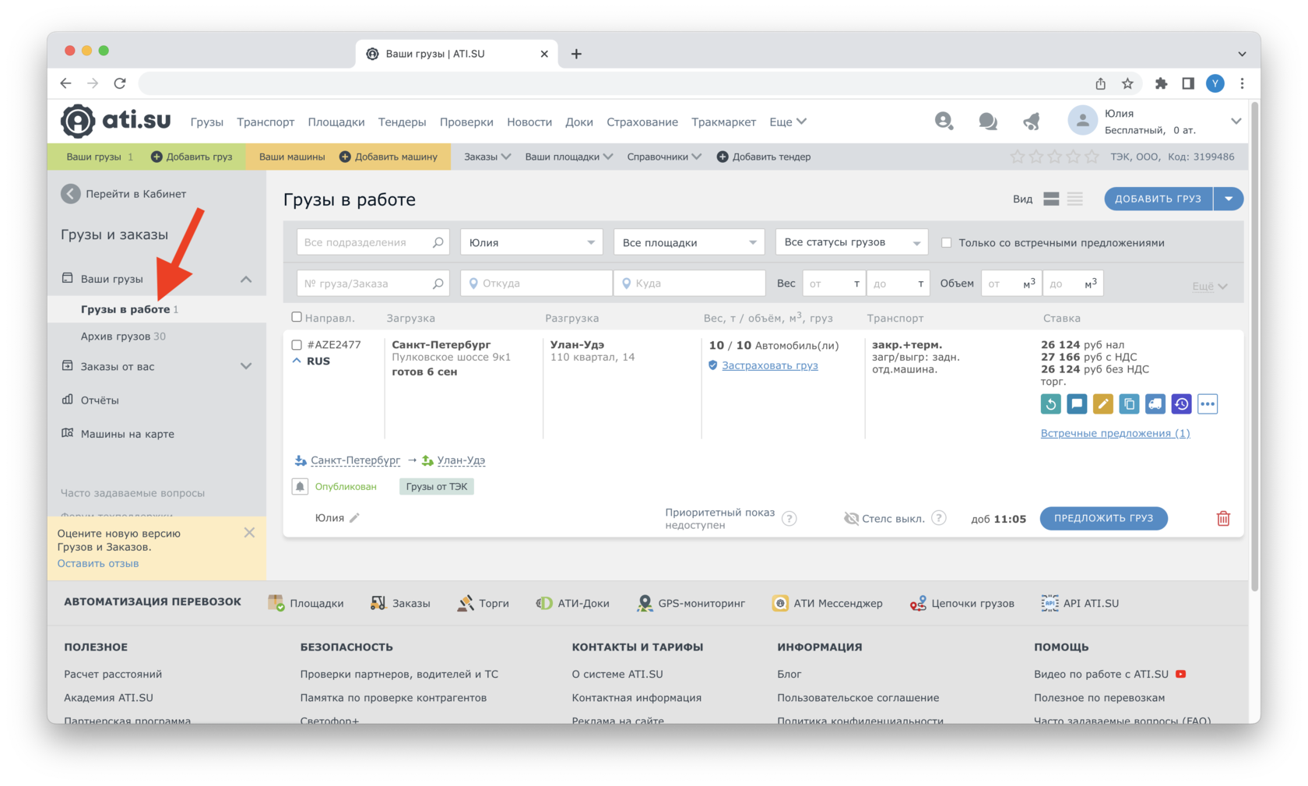Image resolution: width=1308 pixels, height=786 pixels.
Task: Toggle the select-all checkbox by Направл.
Action: 297,317
